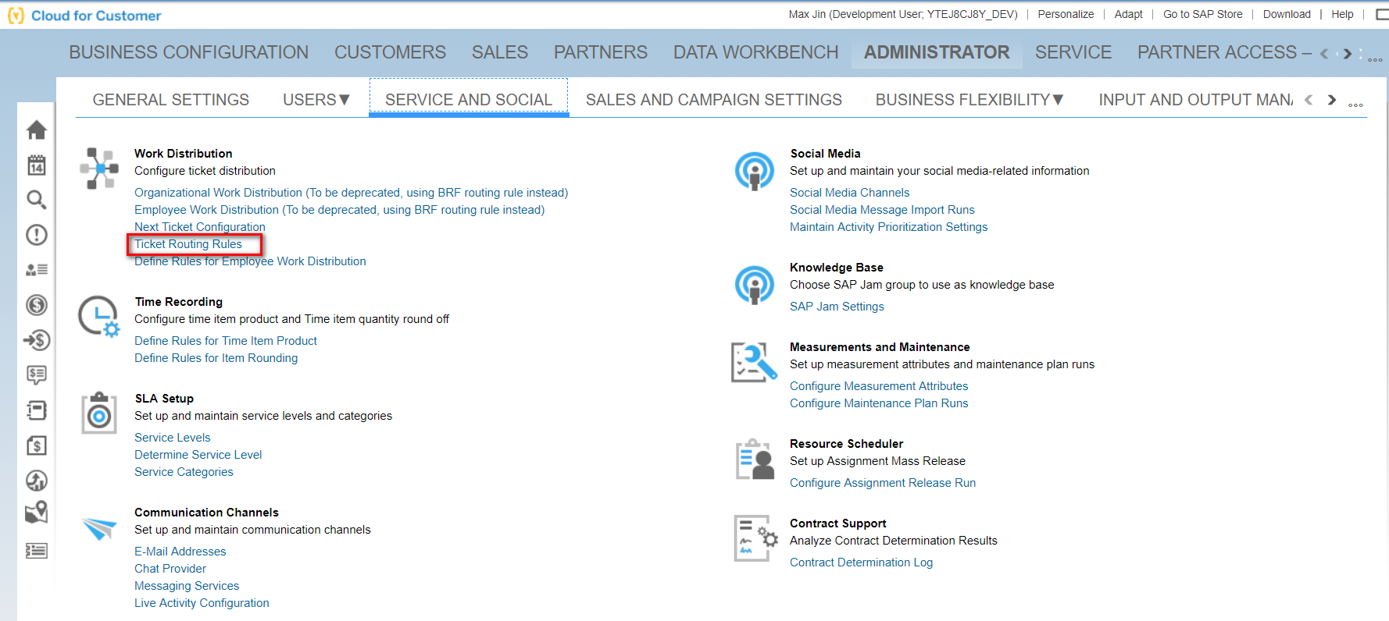The width and height of the screenshot is (1389, 621).
Task: Select the SERVICE AND SOCIAL subtab
Action: click(469, 100)
